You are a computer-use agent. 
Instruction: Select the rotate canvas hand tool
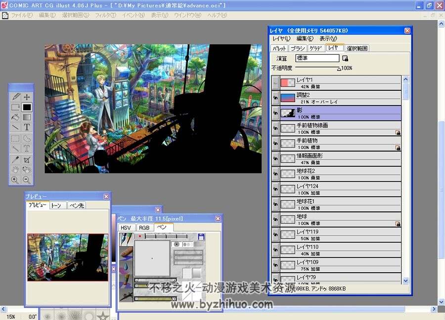tap(27, 169)
